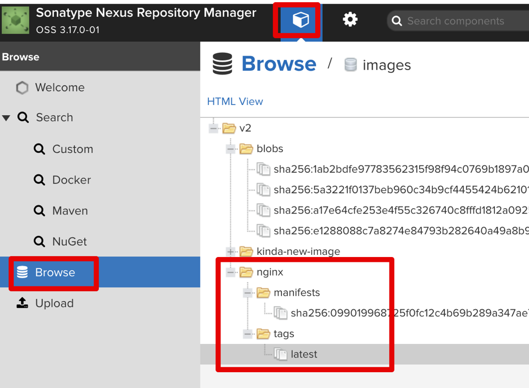Select the kinda-new-image folder
Screen dimensions: 529x388
point(298,252)
